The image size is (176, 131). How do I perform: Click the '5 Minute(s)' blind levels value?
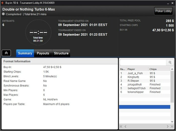click(50, 76)
